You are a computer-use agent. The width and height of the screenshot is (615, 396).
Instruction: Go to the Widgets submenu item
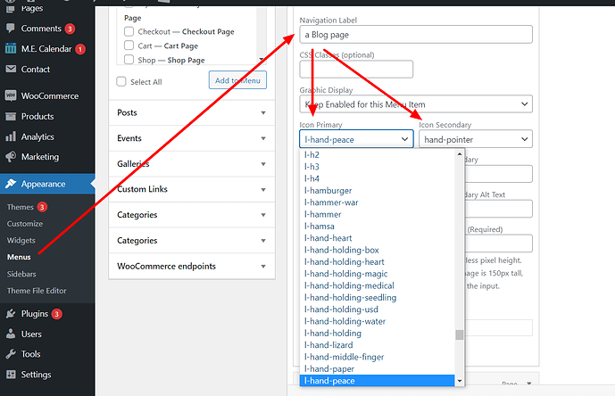pos(21,241)
